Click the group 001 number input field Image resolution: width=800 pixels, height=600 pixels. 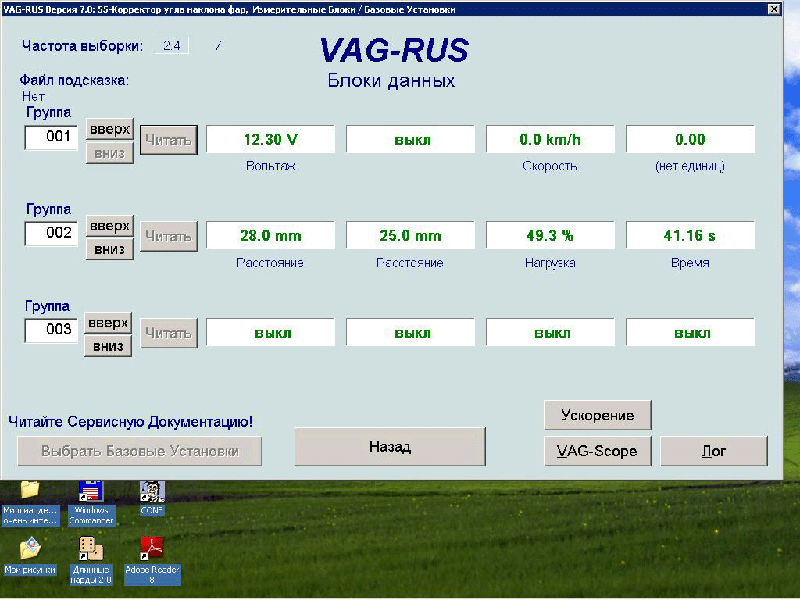[52, 137]
